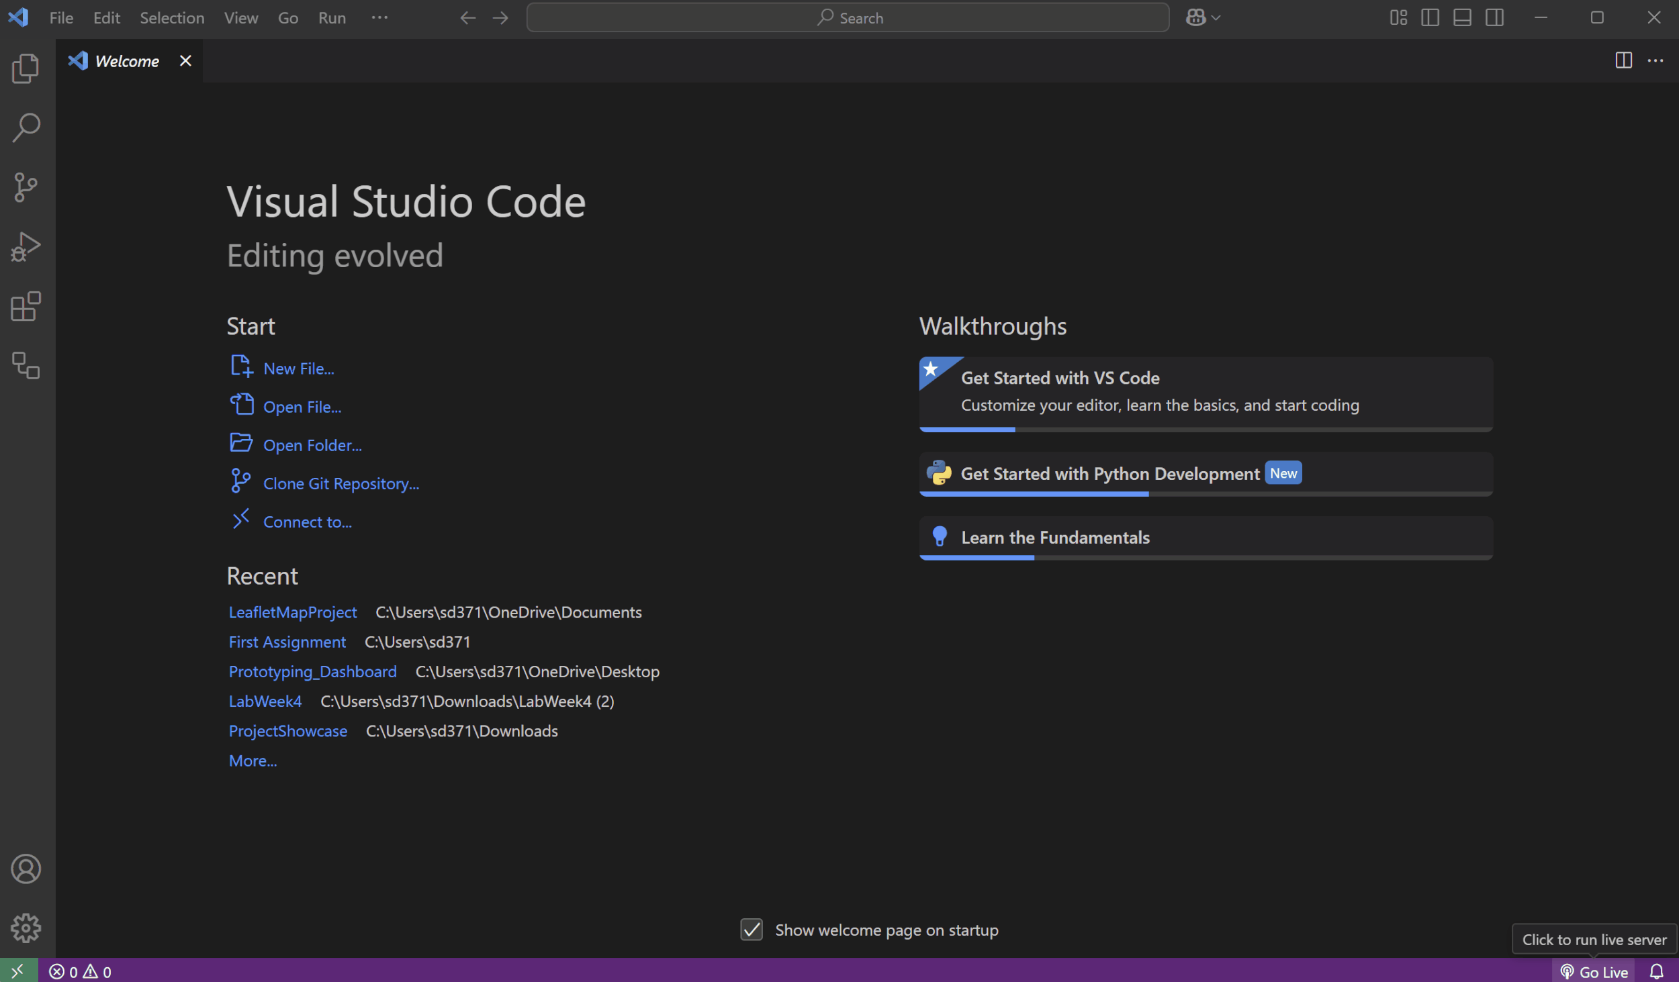Click the Accounts icon in the activity bar

point(26,869)
